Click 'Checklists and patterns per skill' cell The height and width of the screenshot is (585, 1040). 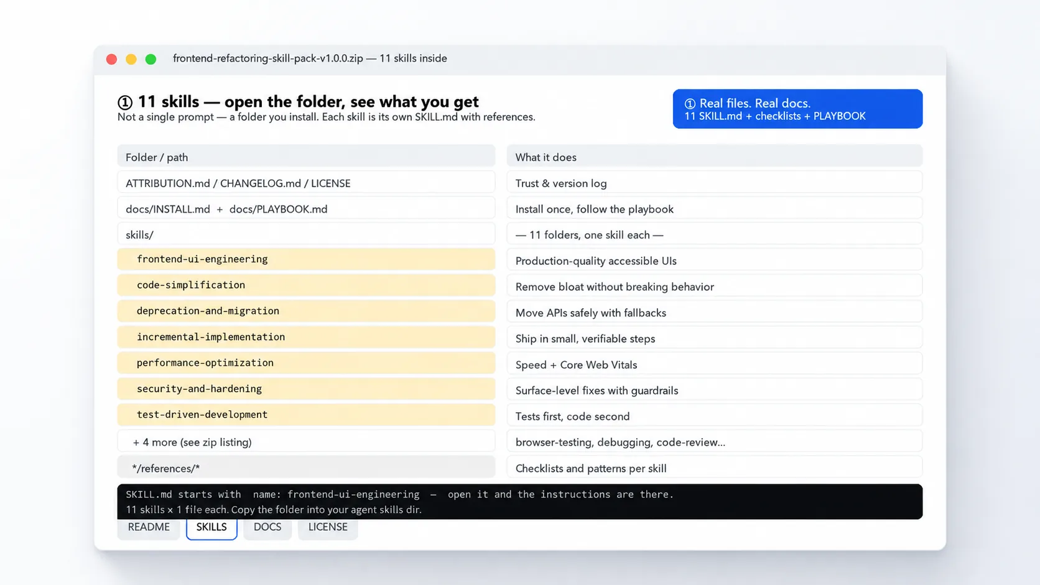715,468
